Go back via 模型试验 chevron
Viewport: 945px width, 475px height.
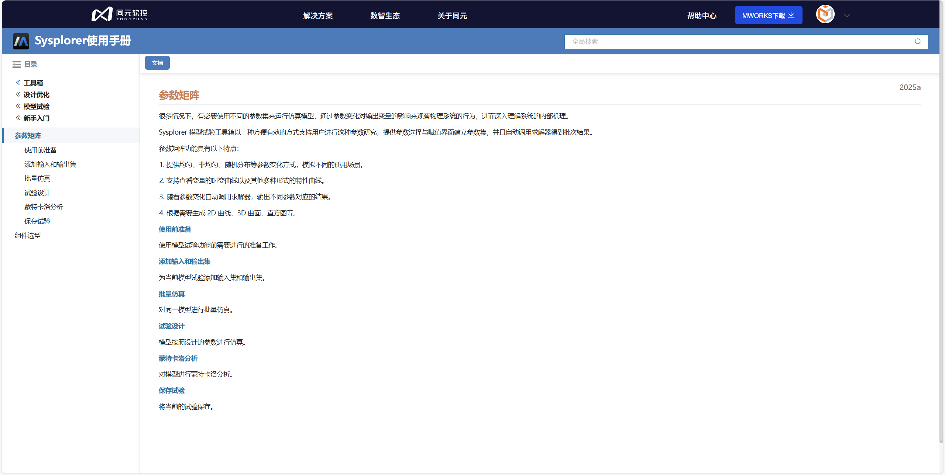coord(18,106)
